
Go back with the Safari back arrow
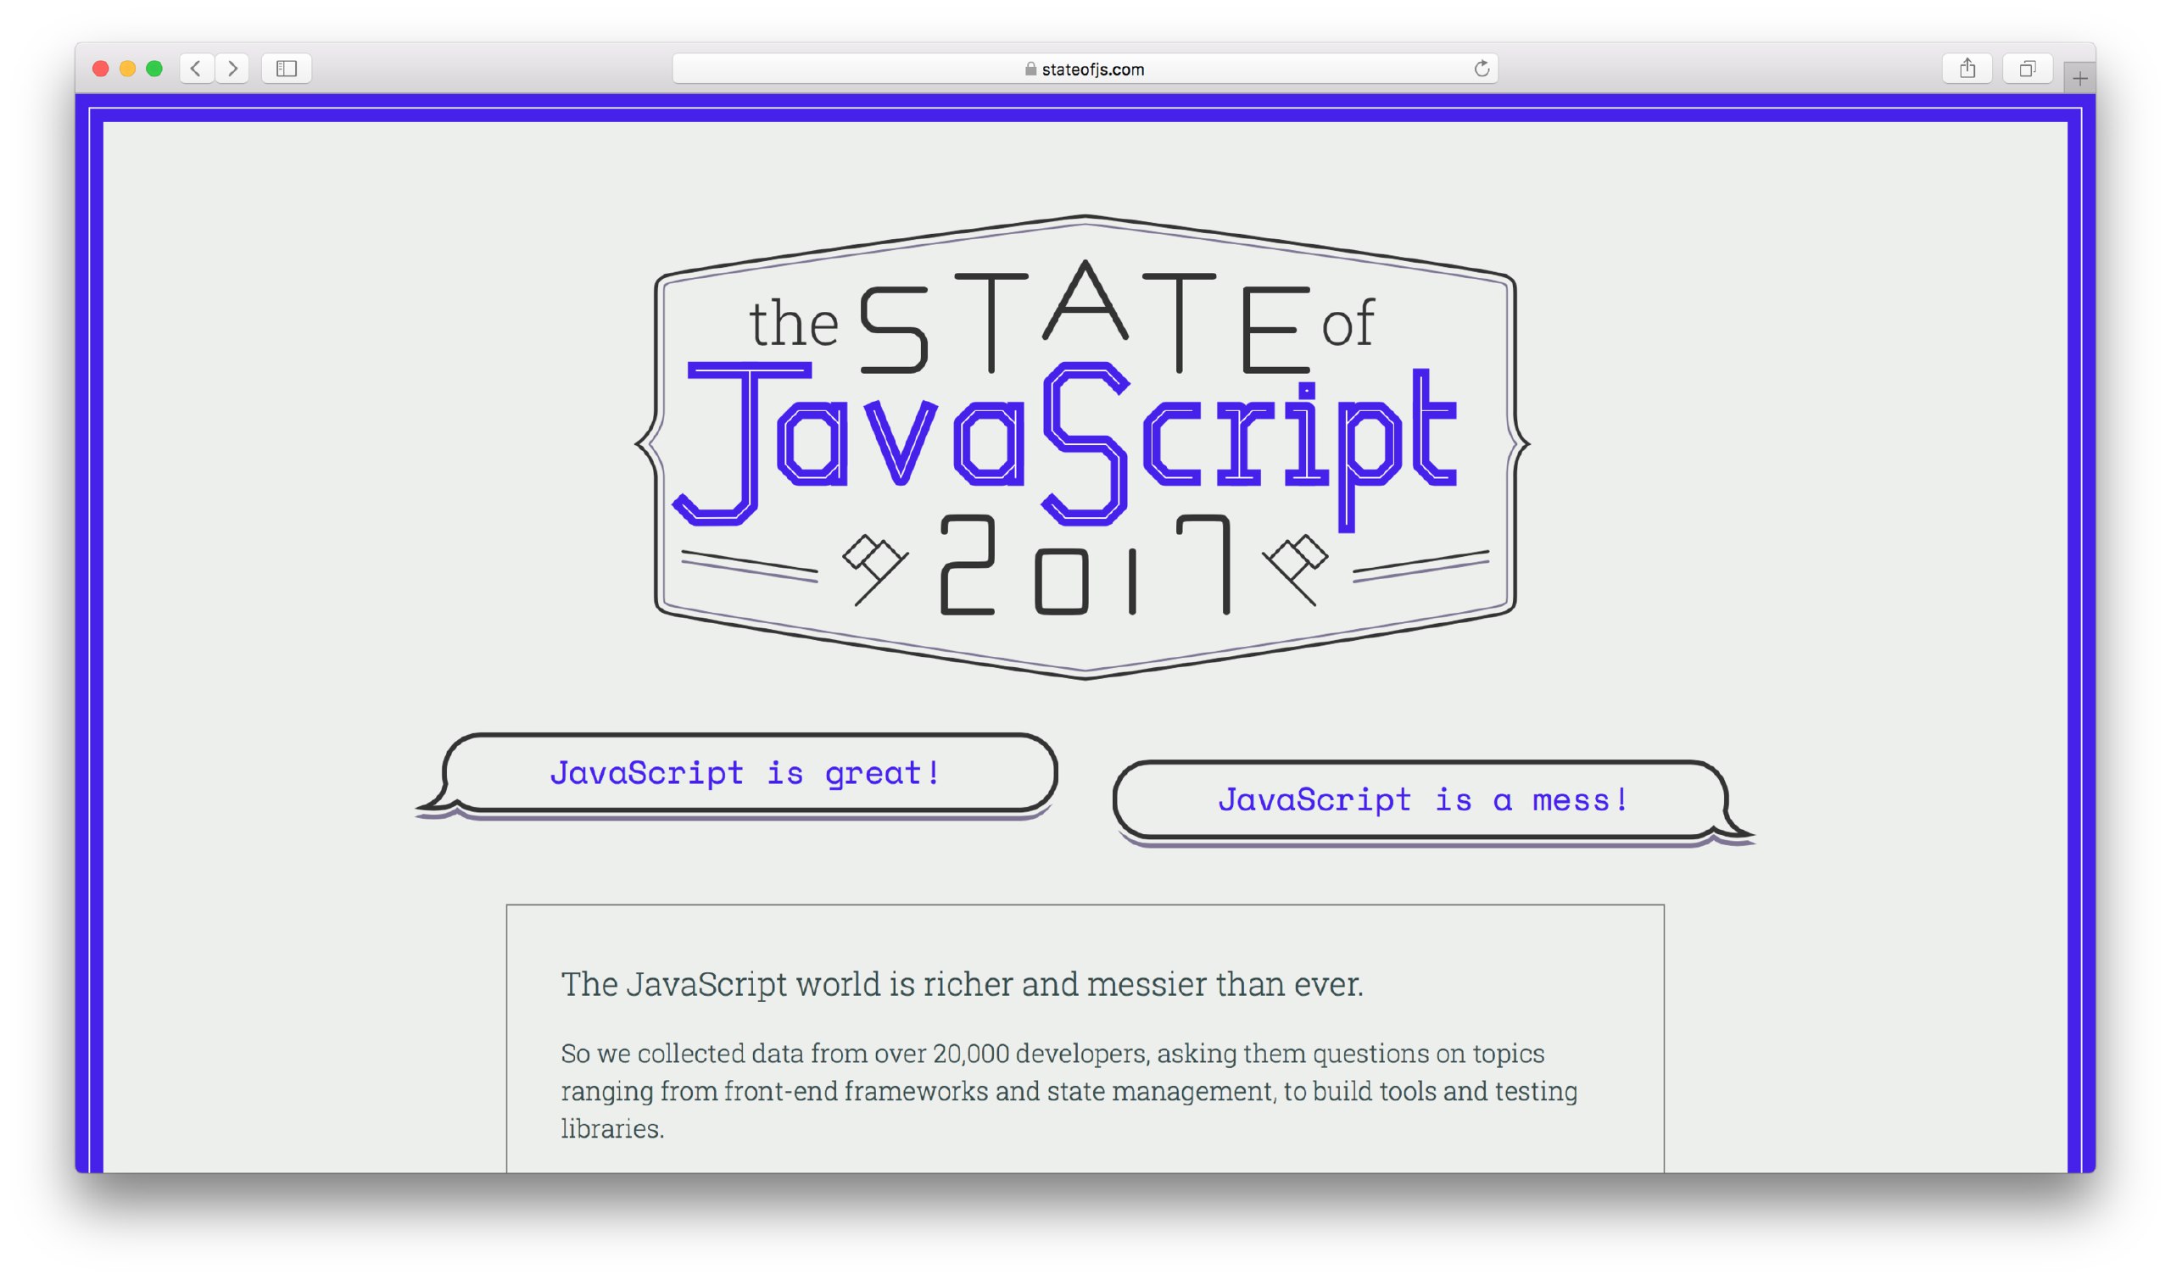click(197, 68)
